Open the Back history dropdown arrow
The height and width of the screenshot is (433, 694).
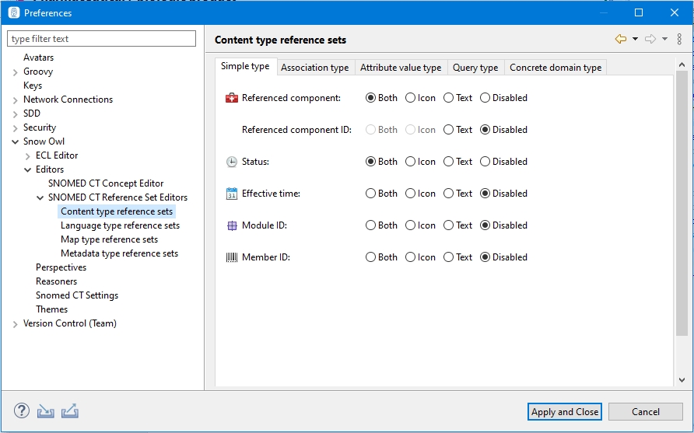click(x=635, y=39)
